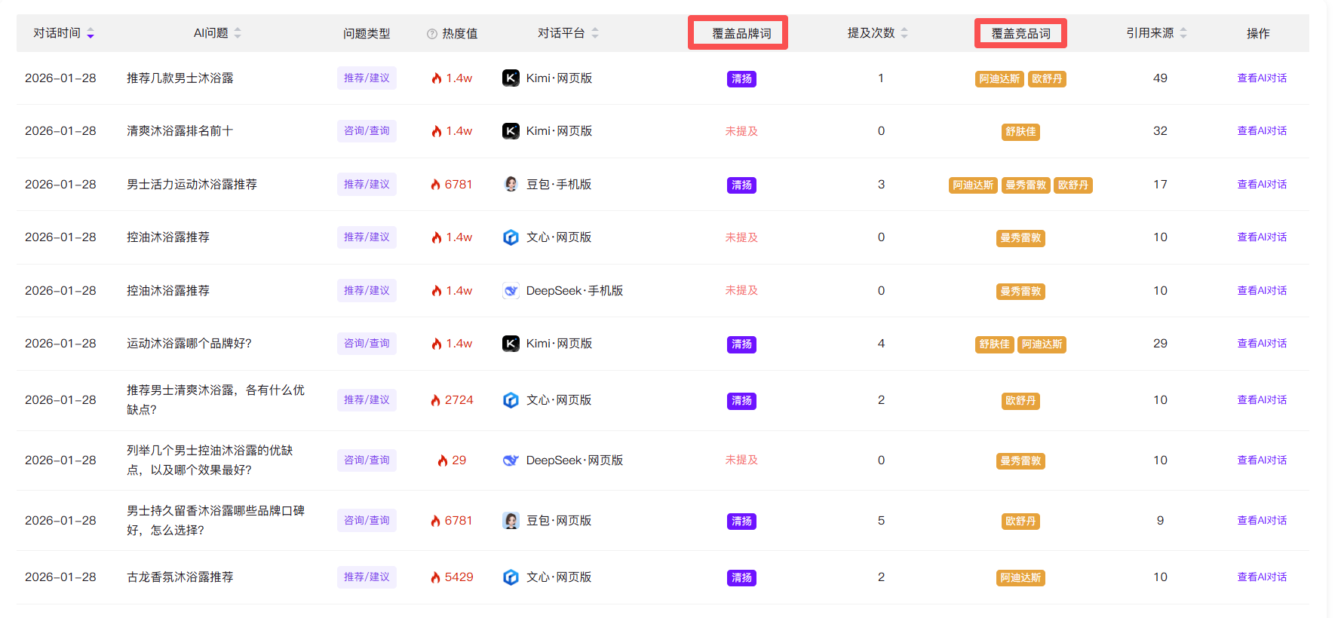Click the purple 清扬 tag in first row
This screenshot has height=618, width=1341.
coord(741,79)
